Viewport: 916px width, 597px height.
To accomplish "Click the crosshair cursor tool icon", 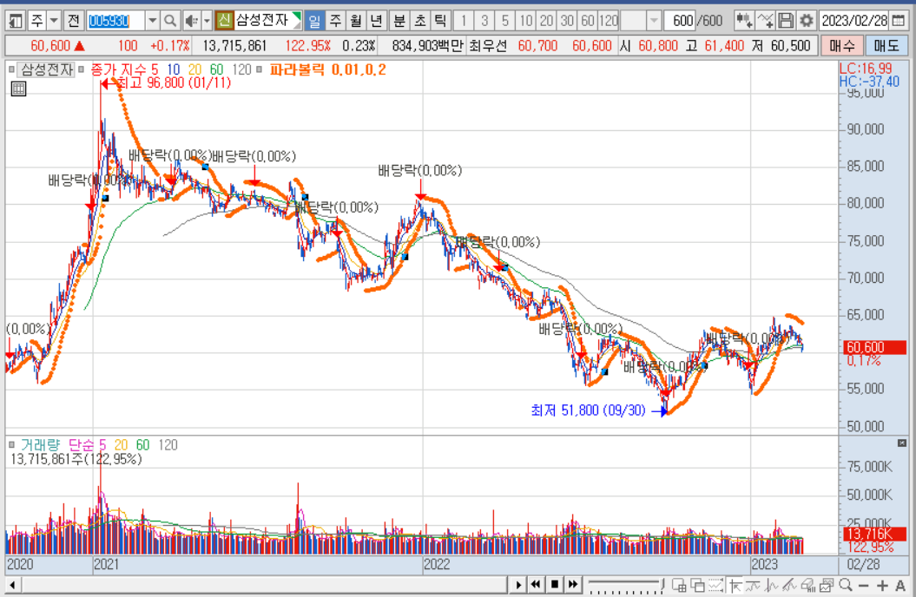I will tap(735, 585).
